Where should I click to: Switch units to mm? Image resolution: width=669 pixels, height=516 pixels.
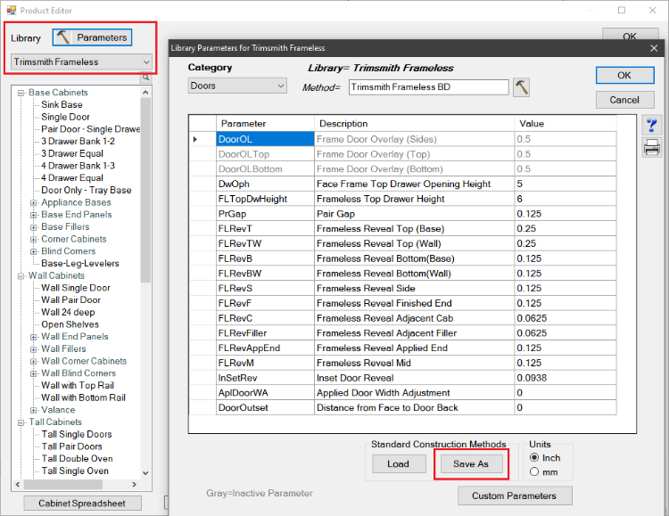(x=534, y=471)
